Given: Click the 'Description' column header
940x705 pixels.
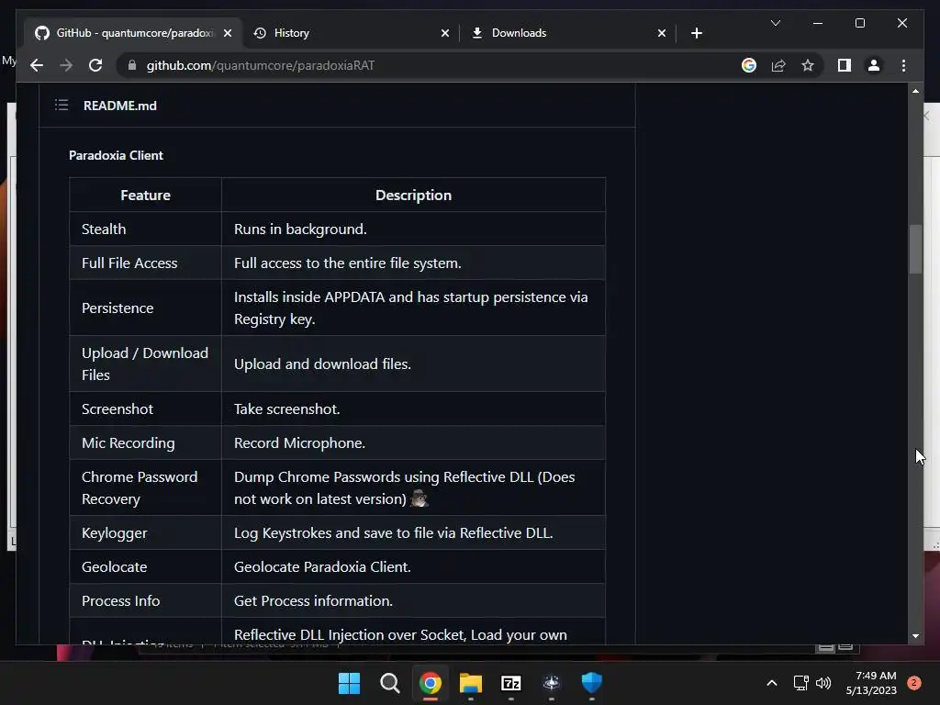Looking at the screenshot, I should coord(413,195).
